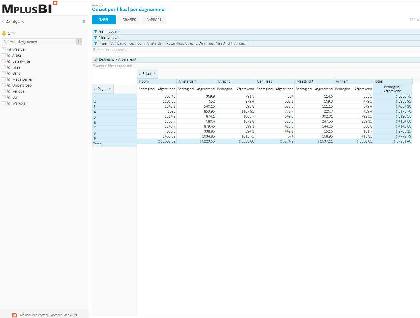The height and width of the screenshot is (318, 420).
Task: Click the 'Omzet per filiaal per dagnummer' title
Action: (129, 10)
